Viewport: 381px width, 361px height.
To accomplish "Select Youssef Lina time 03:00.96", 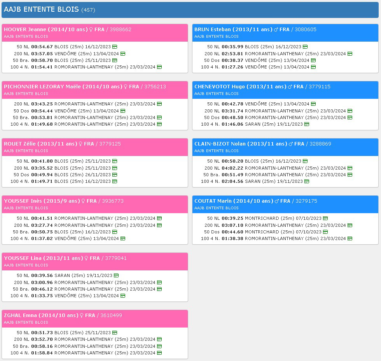I will coord(42,282).
